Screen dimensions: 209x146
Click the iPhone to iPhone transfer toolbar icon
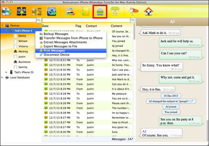21,11
